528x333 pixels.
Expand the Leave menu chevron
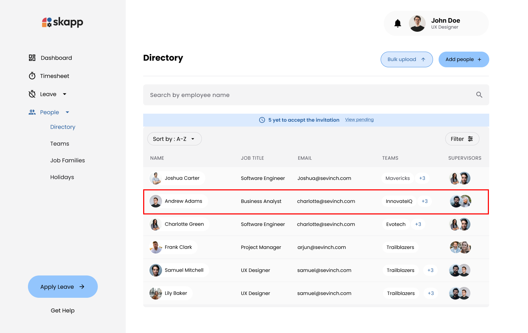click(x=65, y=94)
